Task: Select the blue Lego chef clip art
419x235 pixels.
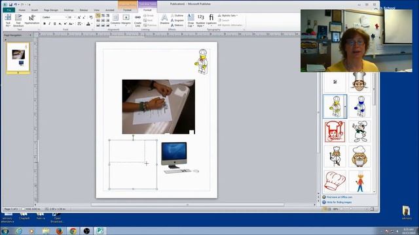Action: tap(360, 106)
